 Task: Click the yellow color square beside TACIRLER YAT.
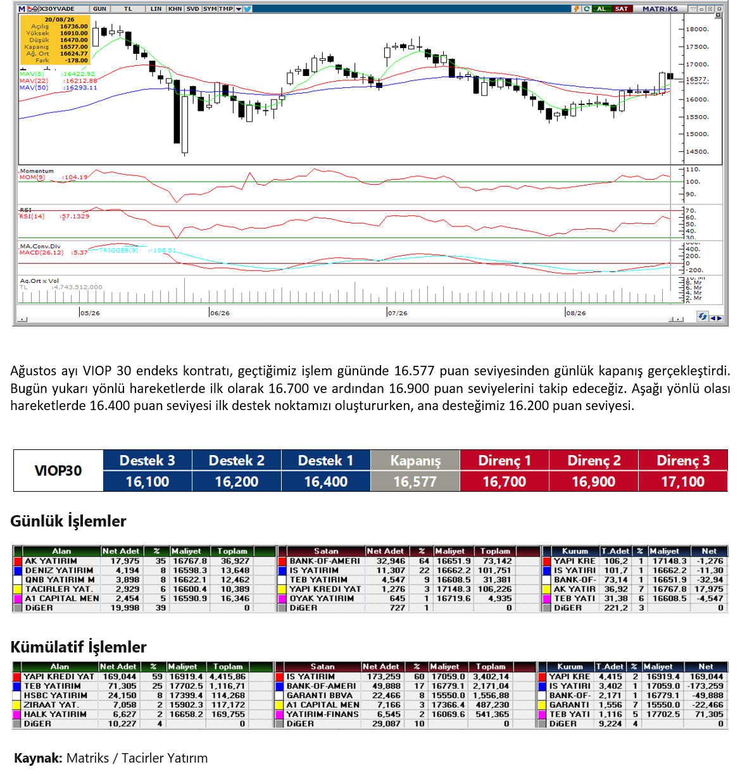tap(18, 589)
